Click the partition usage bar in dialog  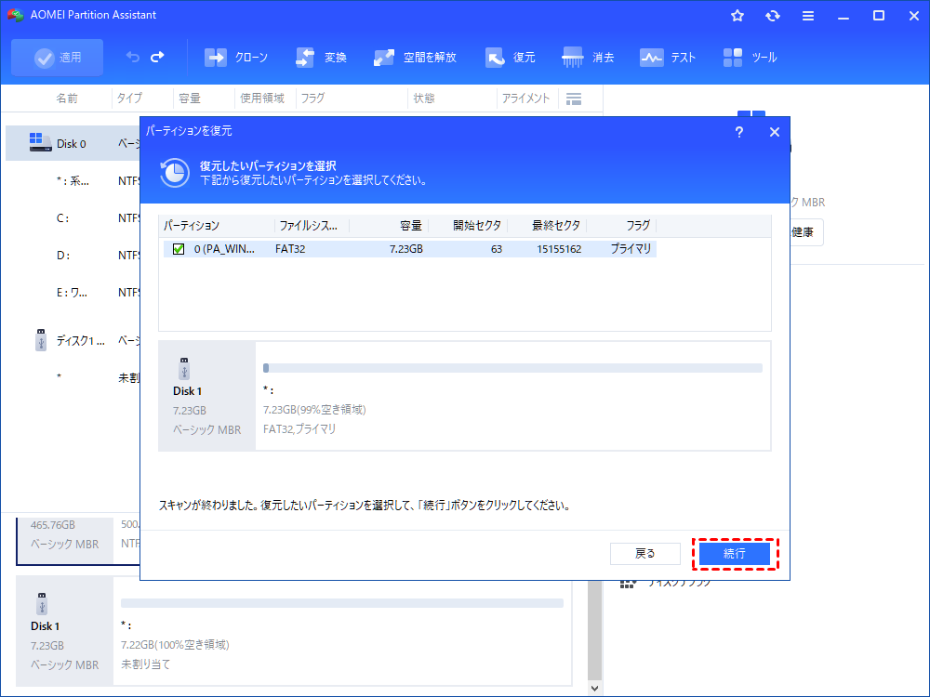coord(512,368)
